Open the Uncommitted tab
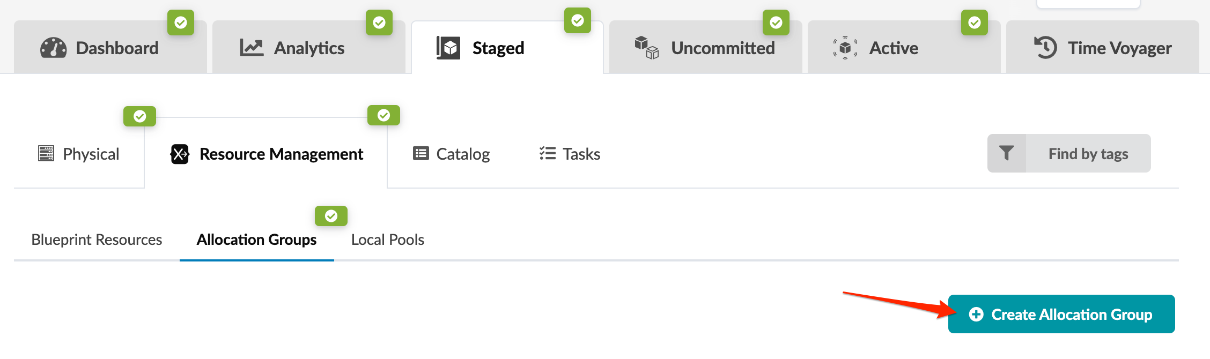The image size is (1210, 359). point(722,48)
